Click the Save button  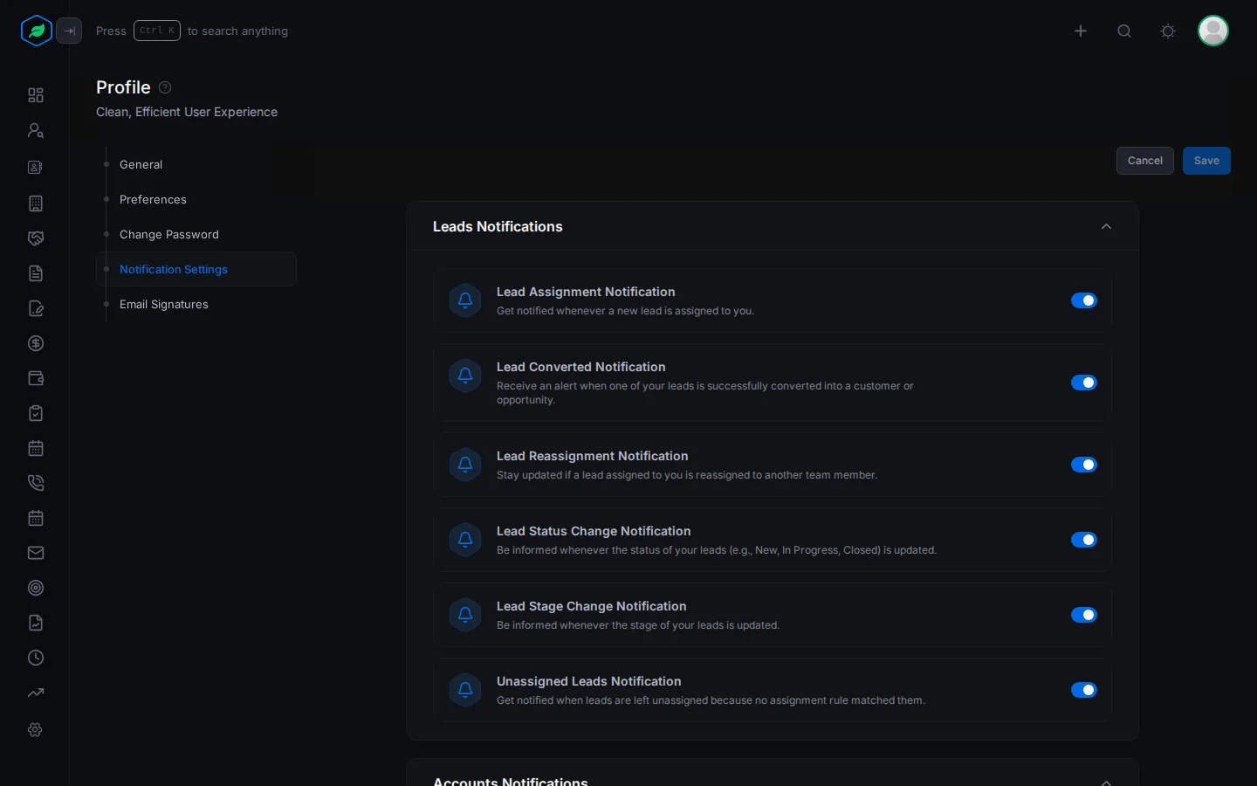tap(1206, 161)
